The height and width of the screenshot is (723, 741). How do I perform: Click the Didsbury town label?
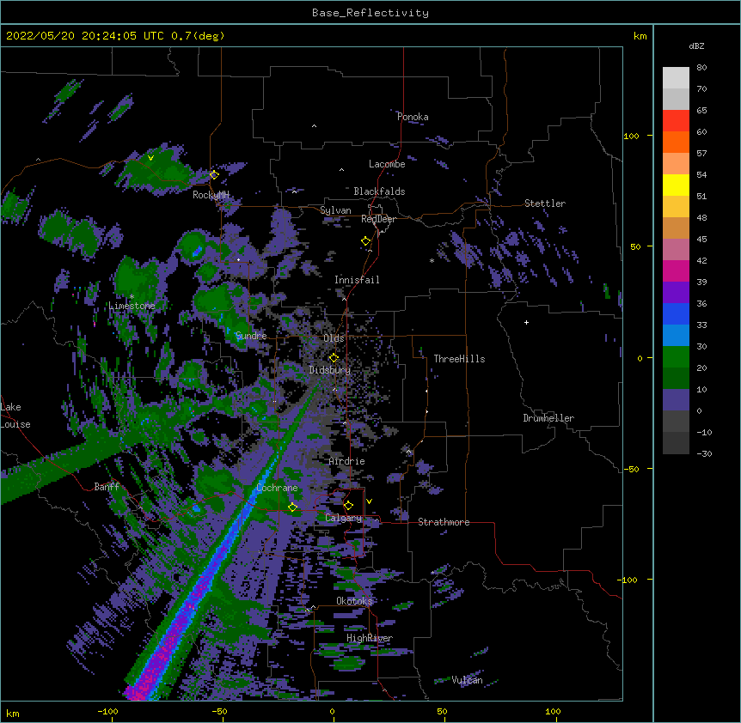pyautogui.click(x=330, y=370)
